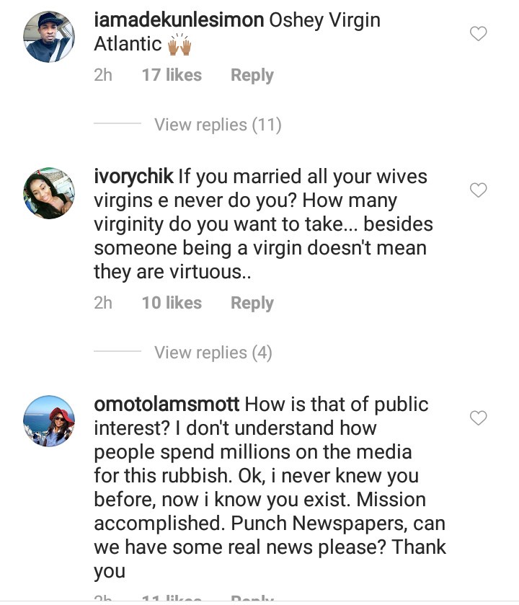Screen dimensions: 519x605
Task: Like omotolamsmott's comment using the heart icon
Action: click(478, 418)
